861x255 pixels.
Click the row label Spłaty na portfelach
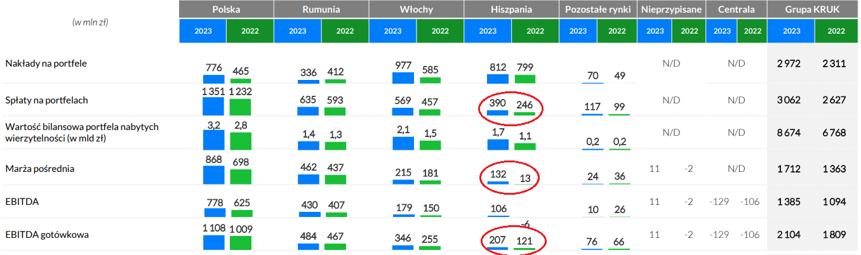pyautogui.click(x=46, y=100)
